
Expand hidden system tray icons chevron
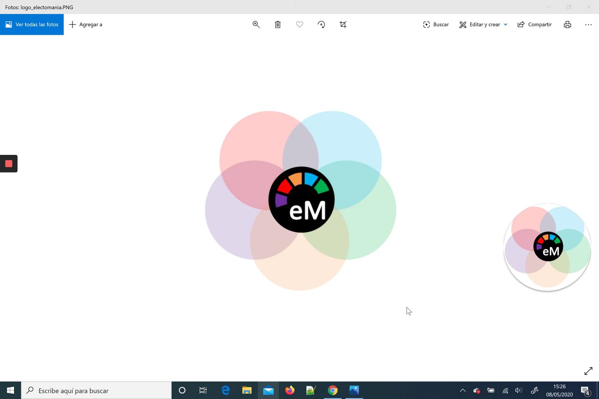(463, 390)
